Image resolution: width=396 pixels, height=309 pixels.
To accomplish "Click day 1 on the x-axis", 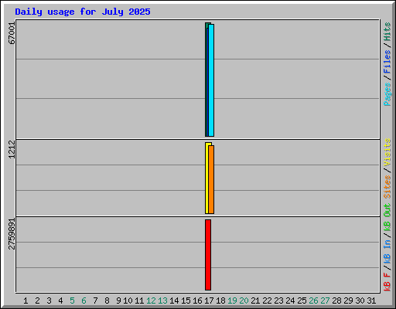I will pyautogui.click(x=26, y=301).
